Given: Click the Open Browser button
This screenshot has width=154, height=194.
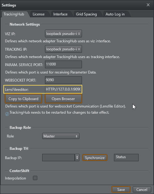Looking at the screenshot, I should pos(63,99).
